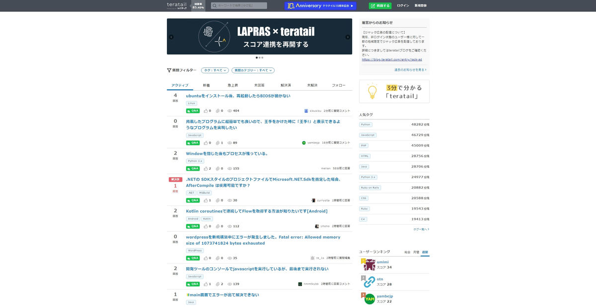Open yambejp avatar in question list
Viewport: 596px width, 307px height.
click(304, 143)
